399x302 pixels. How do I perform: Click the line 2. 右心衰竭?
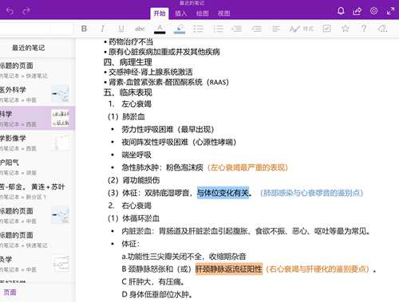tap(130, 206)
